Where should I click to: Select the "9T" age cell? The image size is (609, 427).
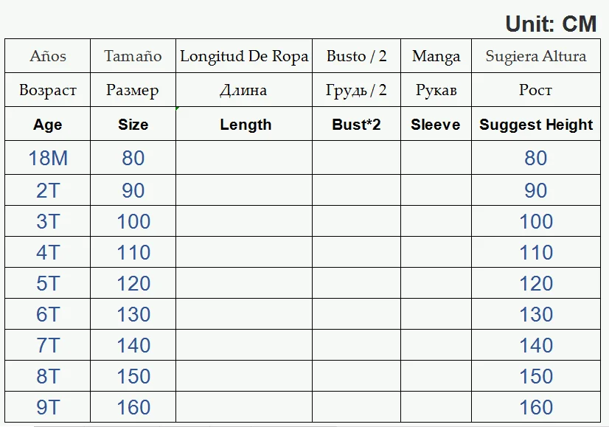tap(48, 407)
